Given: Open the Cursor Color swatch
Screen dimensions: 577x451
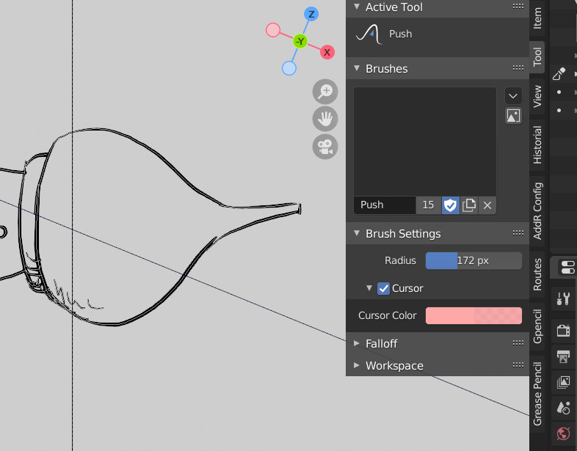Looking at the screenshot, I should (473, 316).
